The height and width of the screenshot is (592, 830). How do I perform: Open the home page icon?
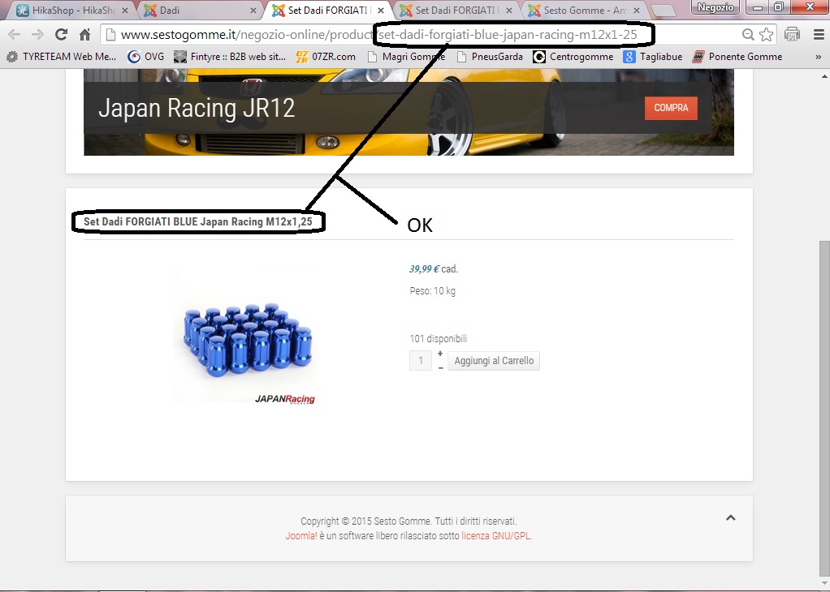click(84, 35)
